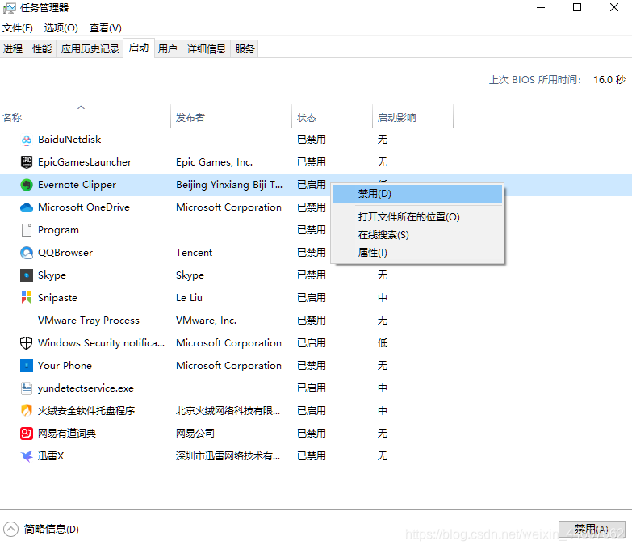Collapse to 简略信息 with the arrow icon
The height and width of the screenshot is (549, 632).
pyautogui.click(x=10, y=529)
